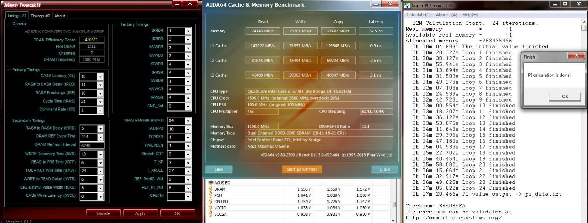588x223 pixels.
Task: Open the RAS# to RAS# Delay (tRRD) dropdown
Action: (100, 129)
